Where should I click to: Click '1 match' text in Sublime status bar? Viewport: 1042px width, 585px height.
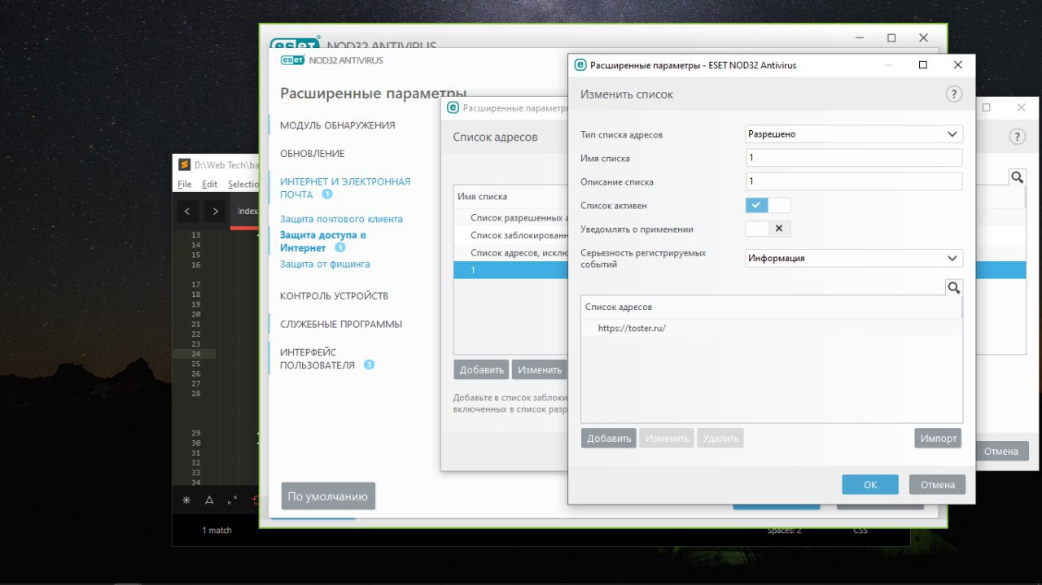(217, 530)
